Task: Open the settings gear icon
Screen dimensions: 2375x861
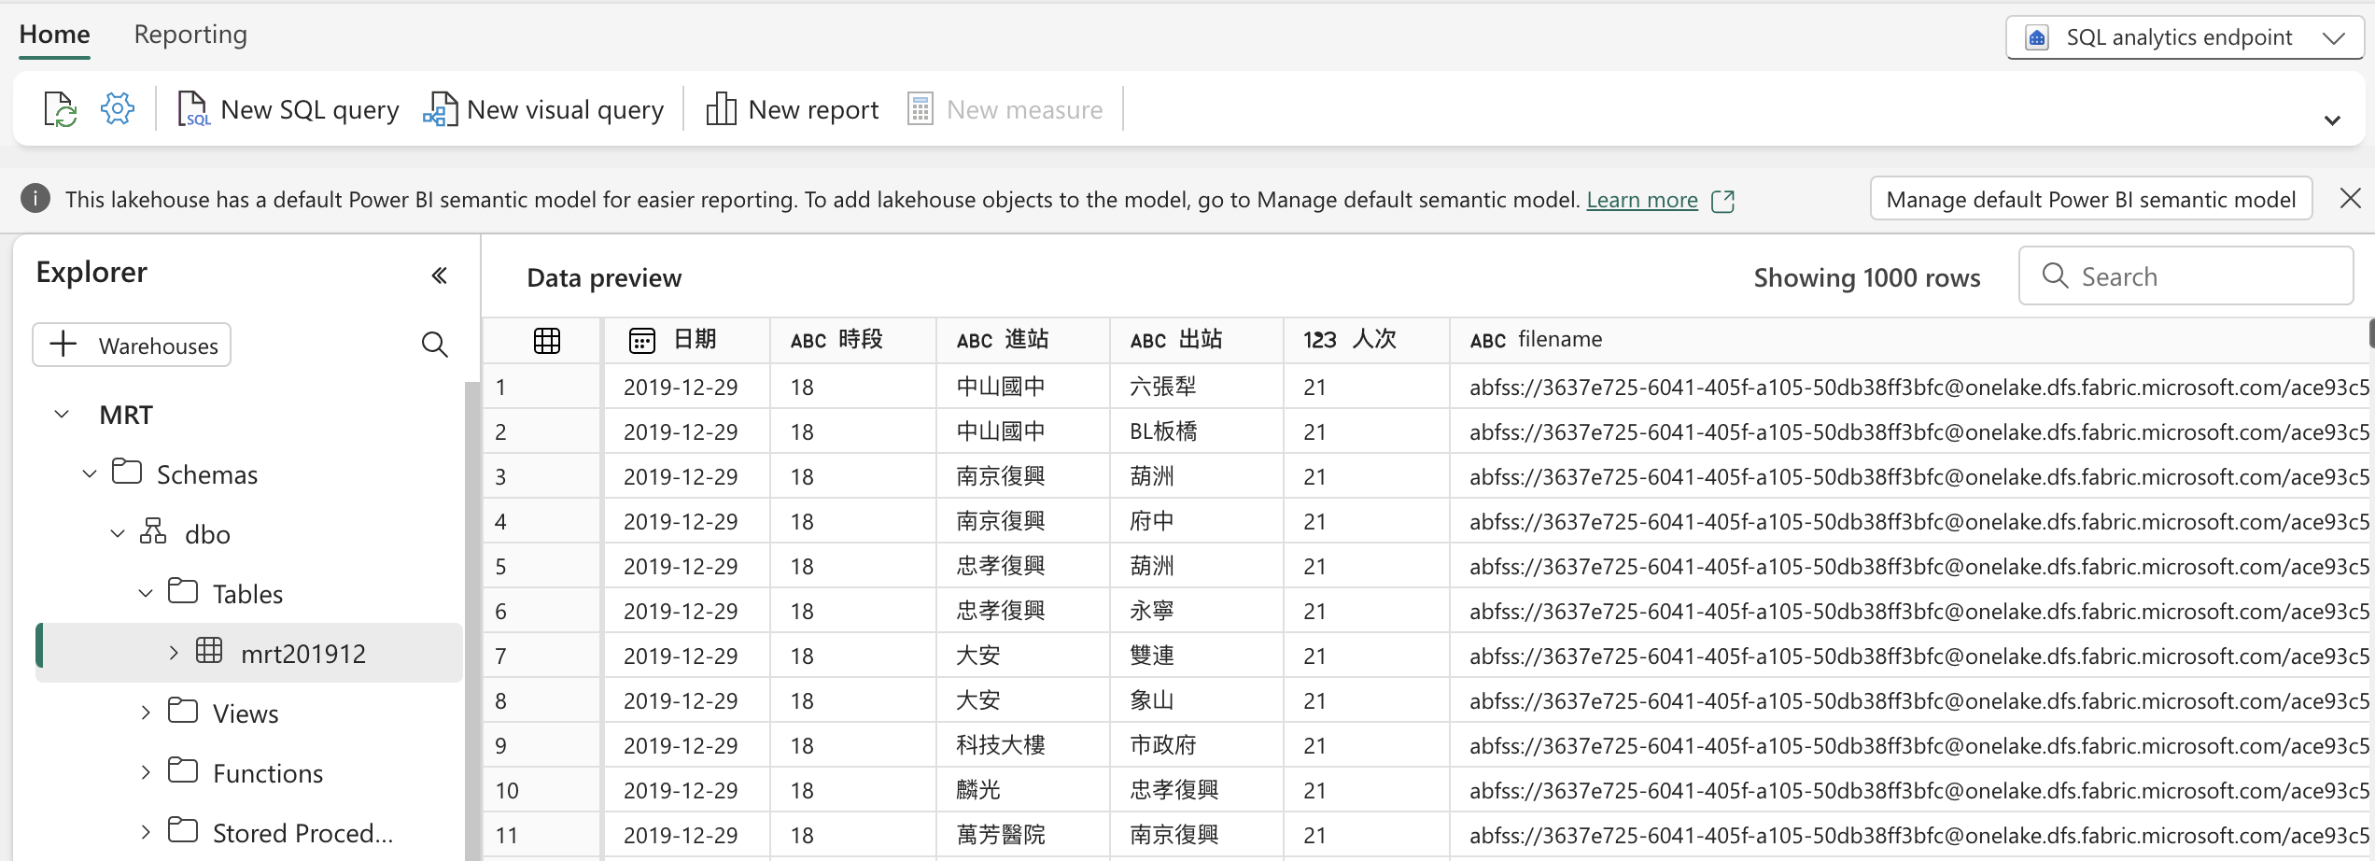Action: (118, 108)
